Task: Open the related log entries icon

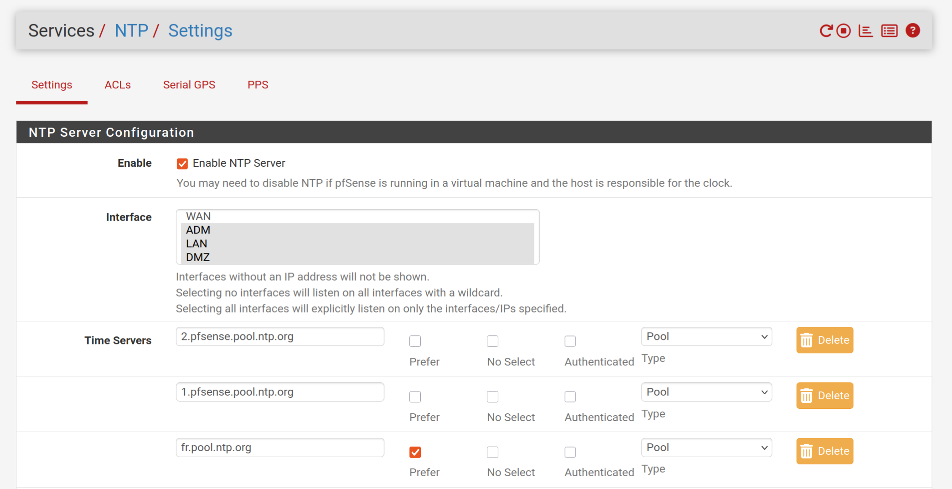Action: 889,31
